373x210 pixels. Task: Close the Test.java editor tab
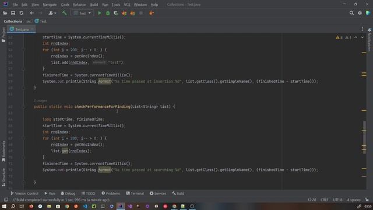(x=32, y=29)
